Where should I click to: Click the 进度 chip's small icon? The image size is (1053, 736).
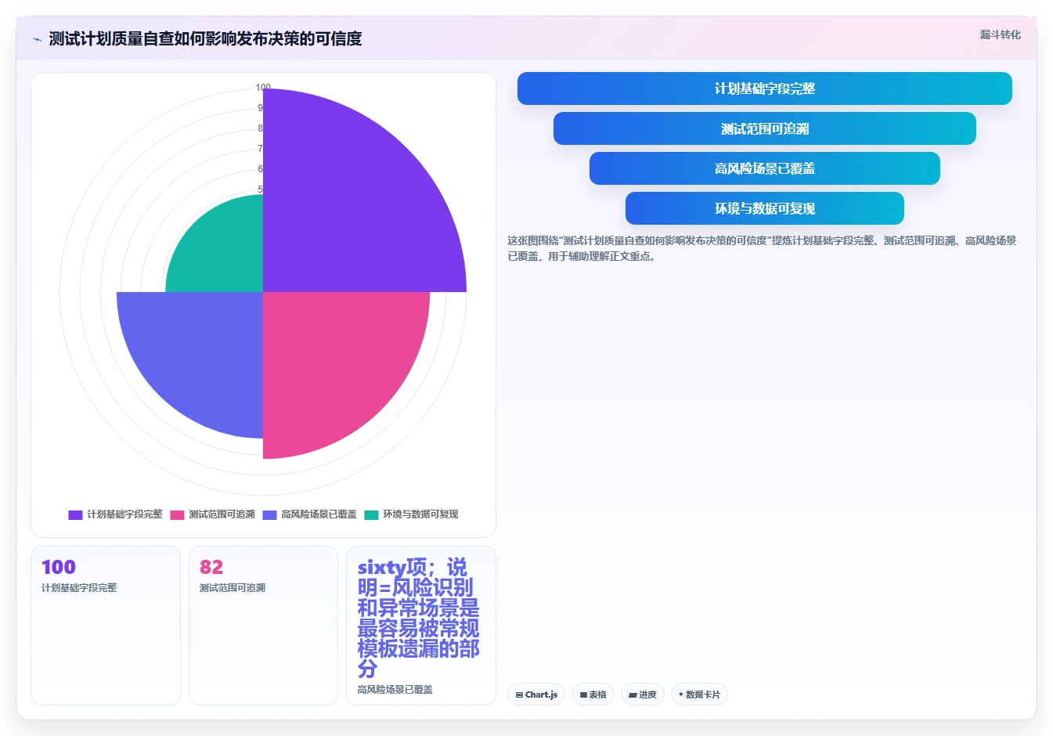633,695
